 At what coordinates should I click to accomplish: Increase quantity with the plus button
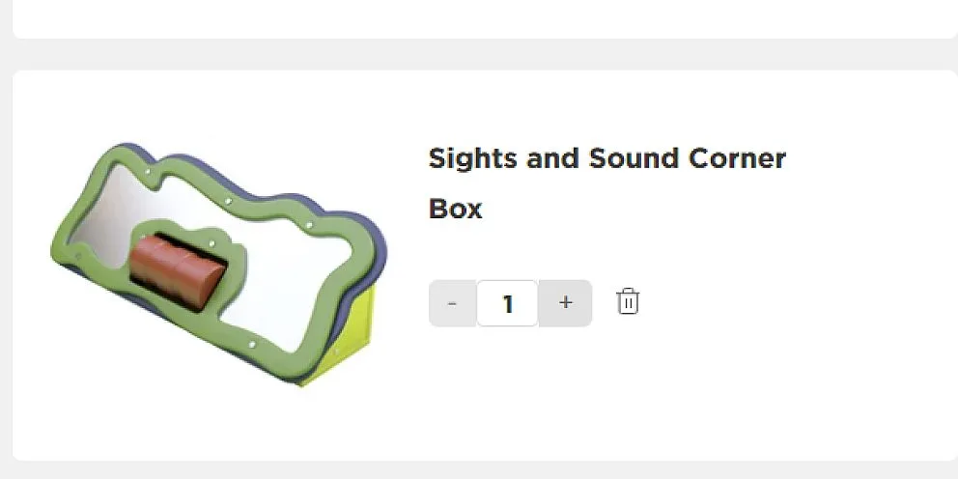point(565,303)
